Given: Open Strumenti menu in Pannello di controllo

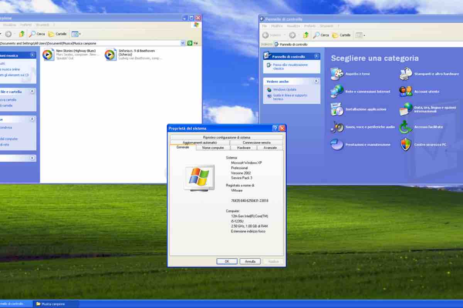Looking at the screenshot, I should pos(326,26).
